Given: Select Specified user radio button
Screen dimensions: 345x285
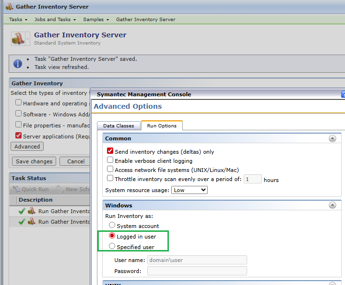Looking at the screenshot, I should [x=112, y=246].
